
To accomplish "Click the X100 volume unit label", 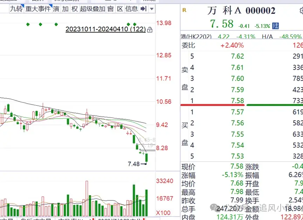I will (x=163, y=213).
